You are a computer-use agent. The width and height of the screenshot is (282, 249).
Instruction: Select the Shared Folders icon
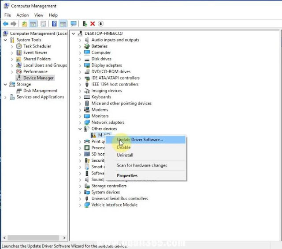point(19,59)
